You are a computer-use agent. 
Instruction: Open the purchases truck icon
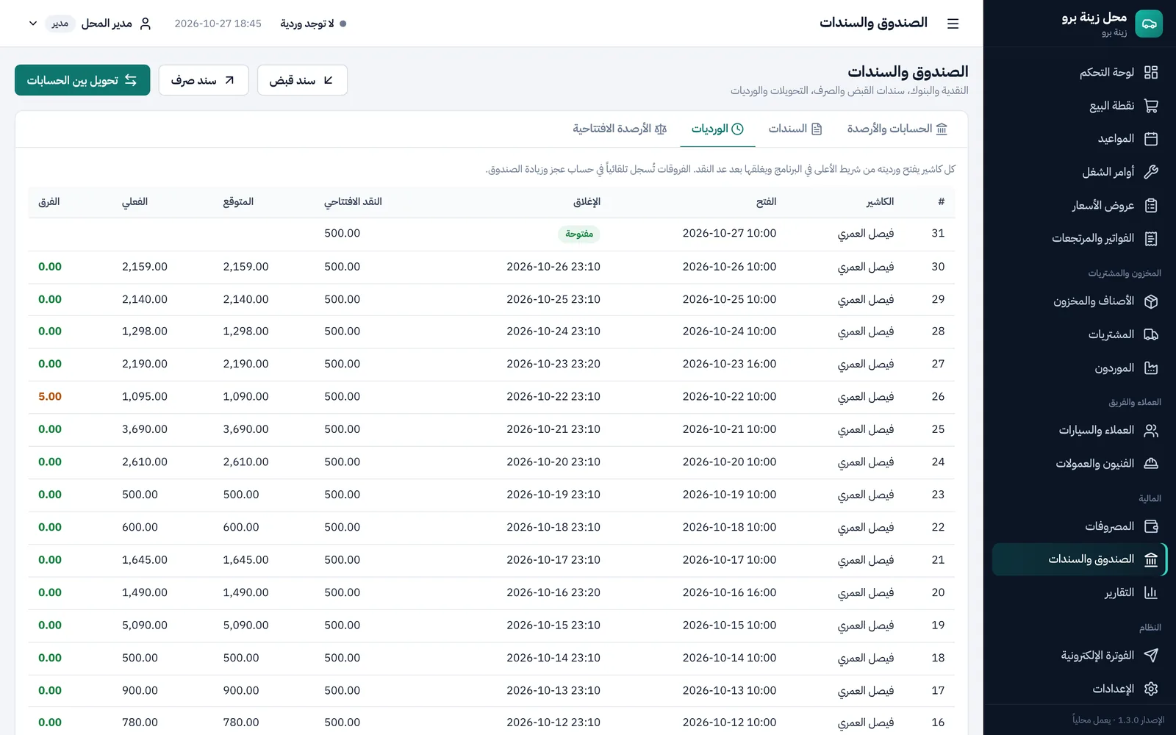[x=1151, y=334]
